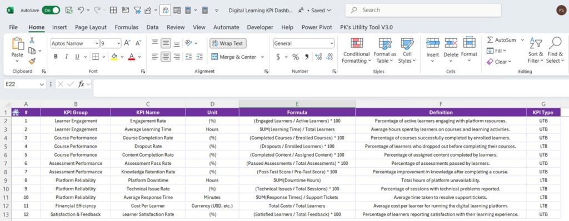This screenshot has width=569, height=221.
Task: Toggle Center horizontal alignment
Action: pos(166,57)
